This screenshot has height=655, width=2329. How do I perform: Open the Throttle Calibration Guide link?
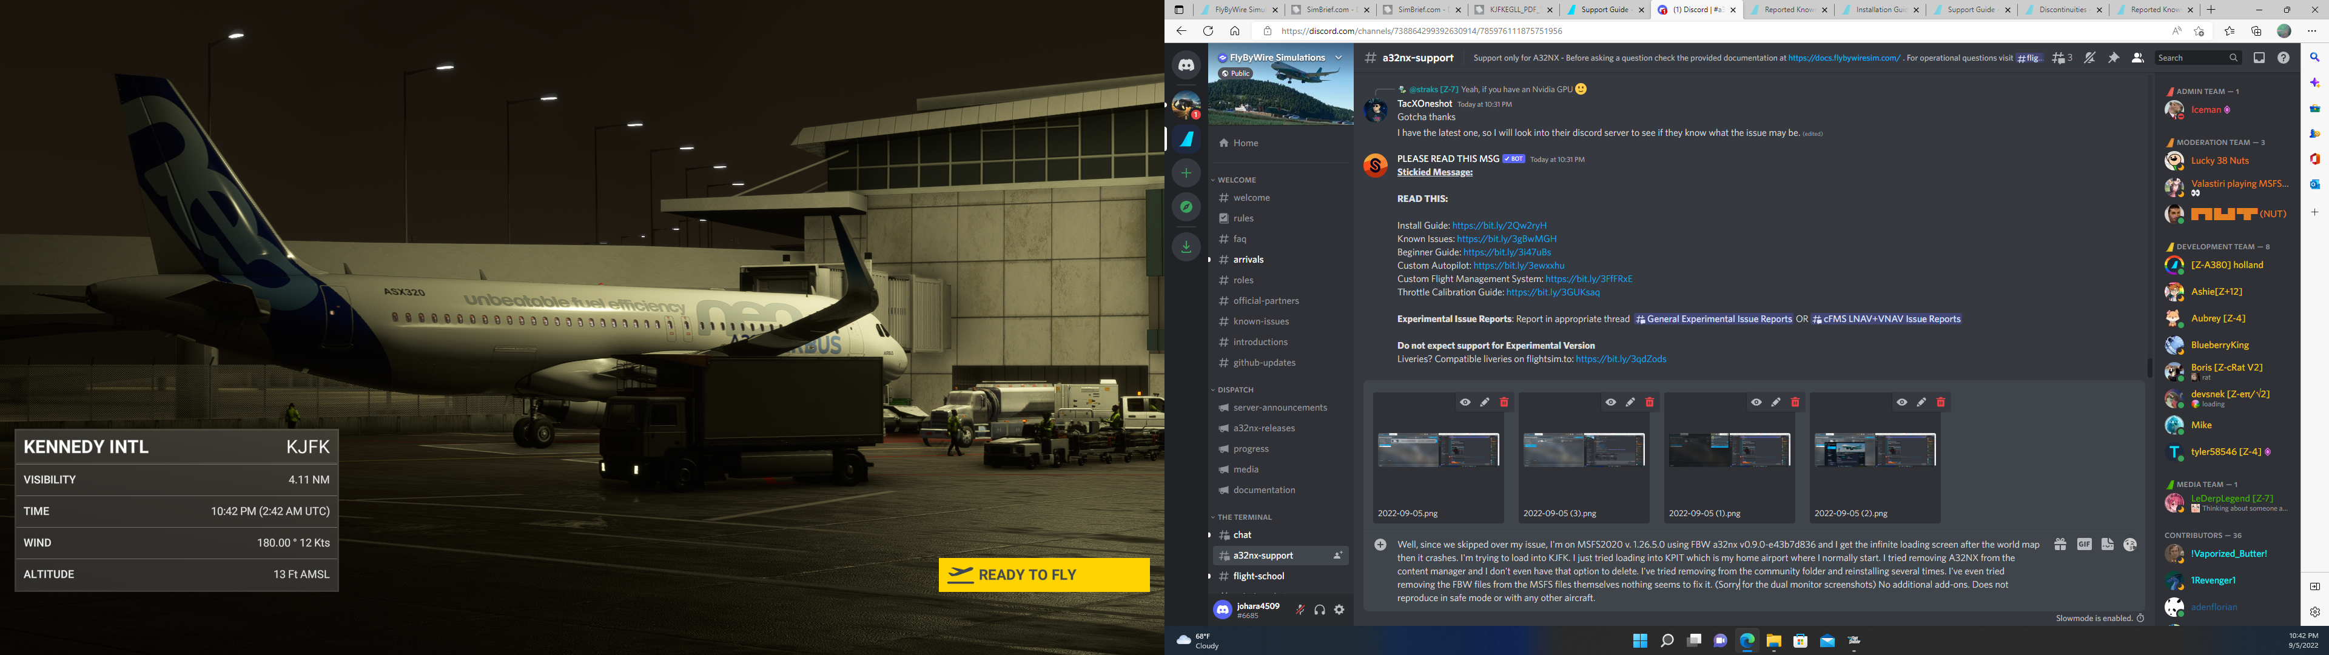point(1553,292)
